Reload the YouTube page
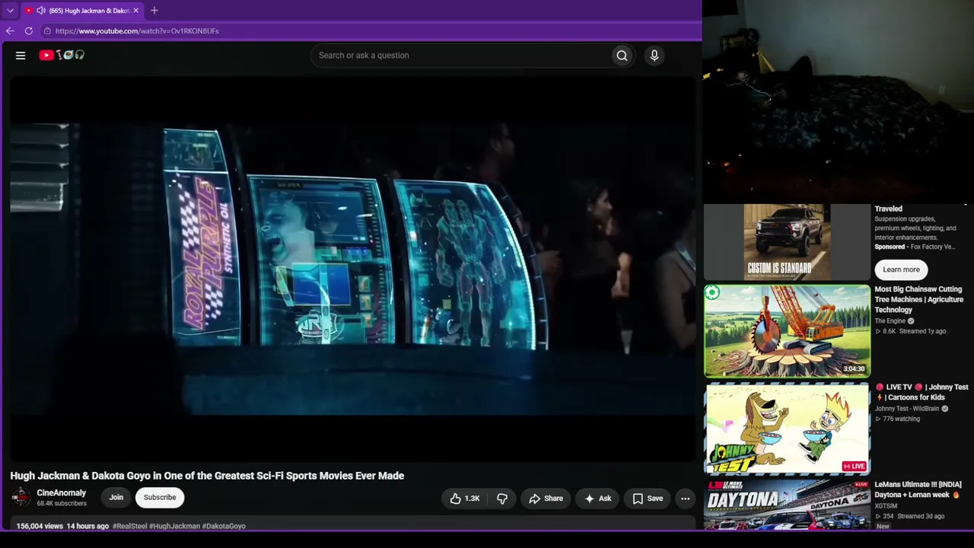This screenshot has height=548, width=974. (29, 31)
